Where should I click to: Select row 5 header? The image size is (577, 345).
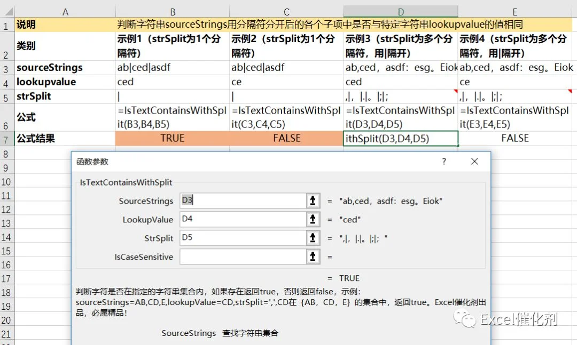[7, 97]
